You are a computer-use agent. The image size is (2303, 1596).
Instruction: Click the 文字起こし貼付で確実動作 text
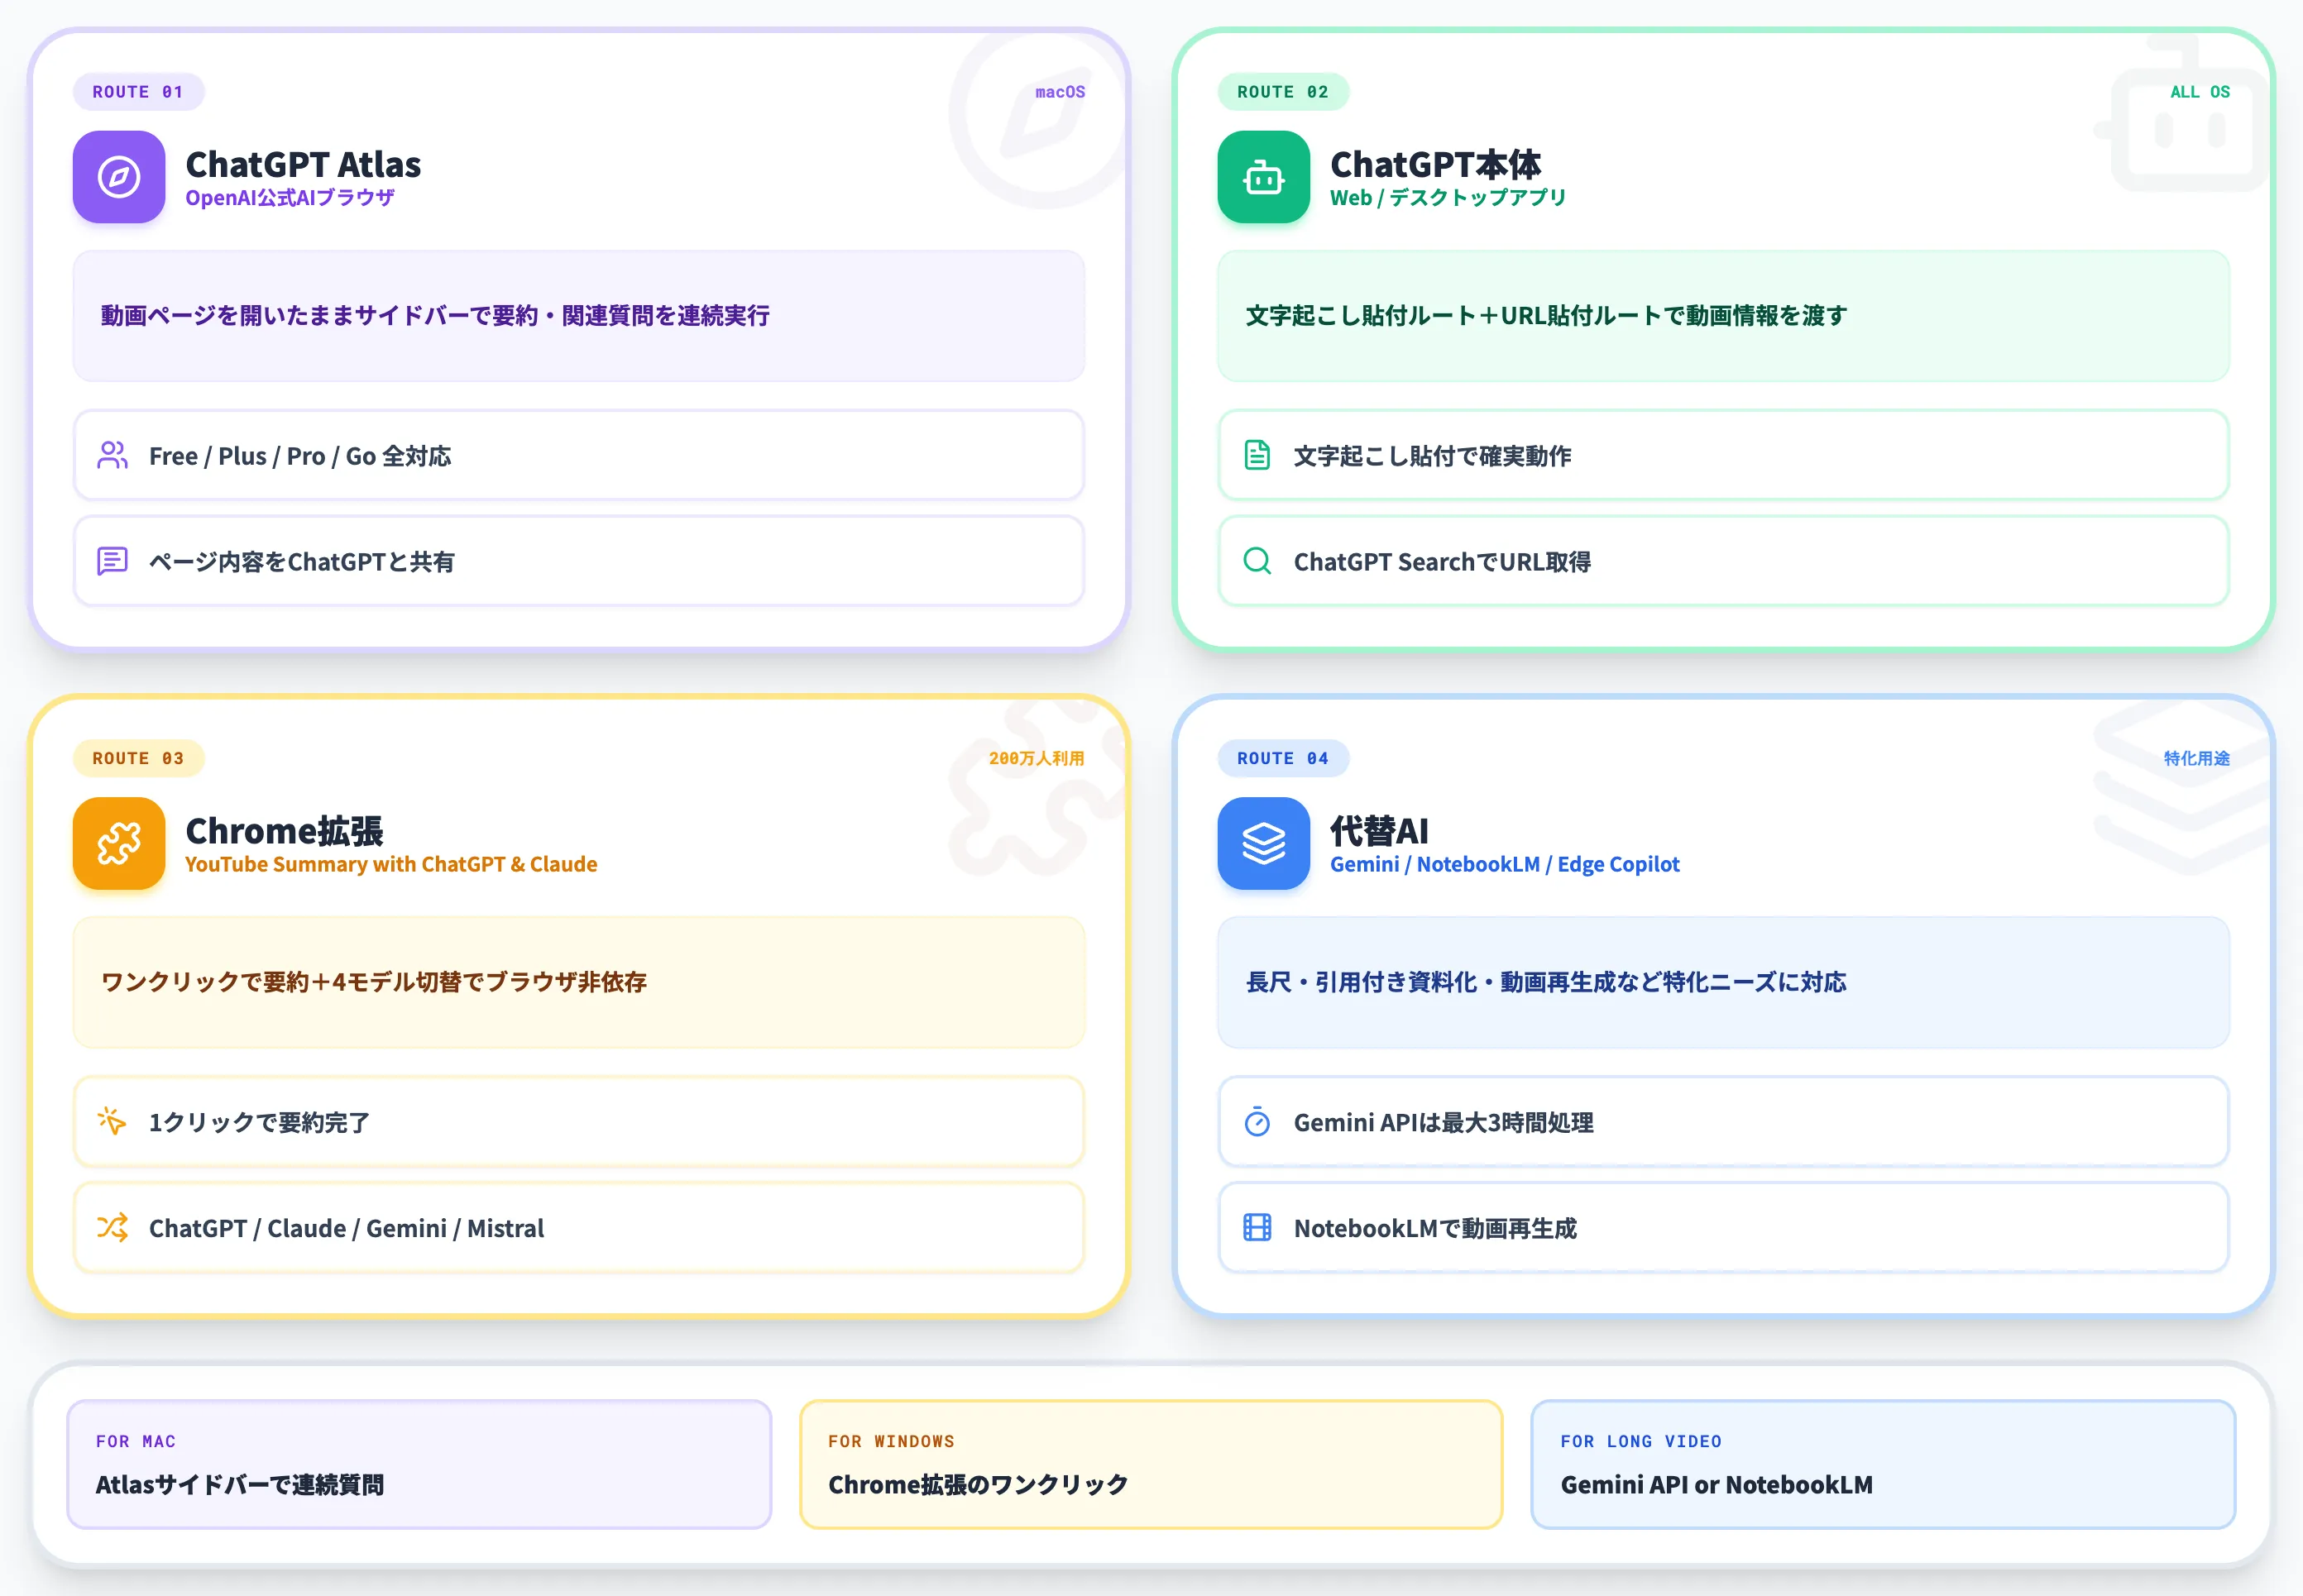(x=1433, y=456)
